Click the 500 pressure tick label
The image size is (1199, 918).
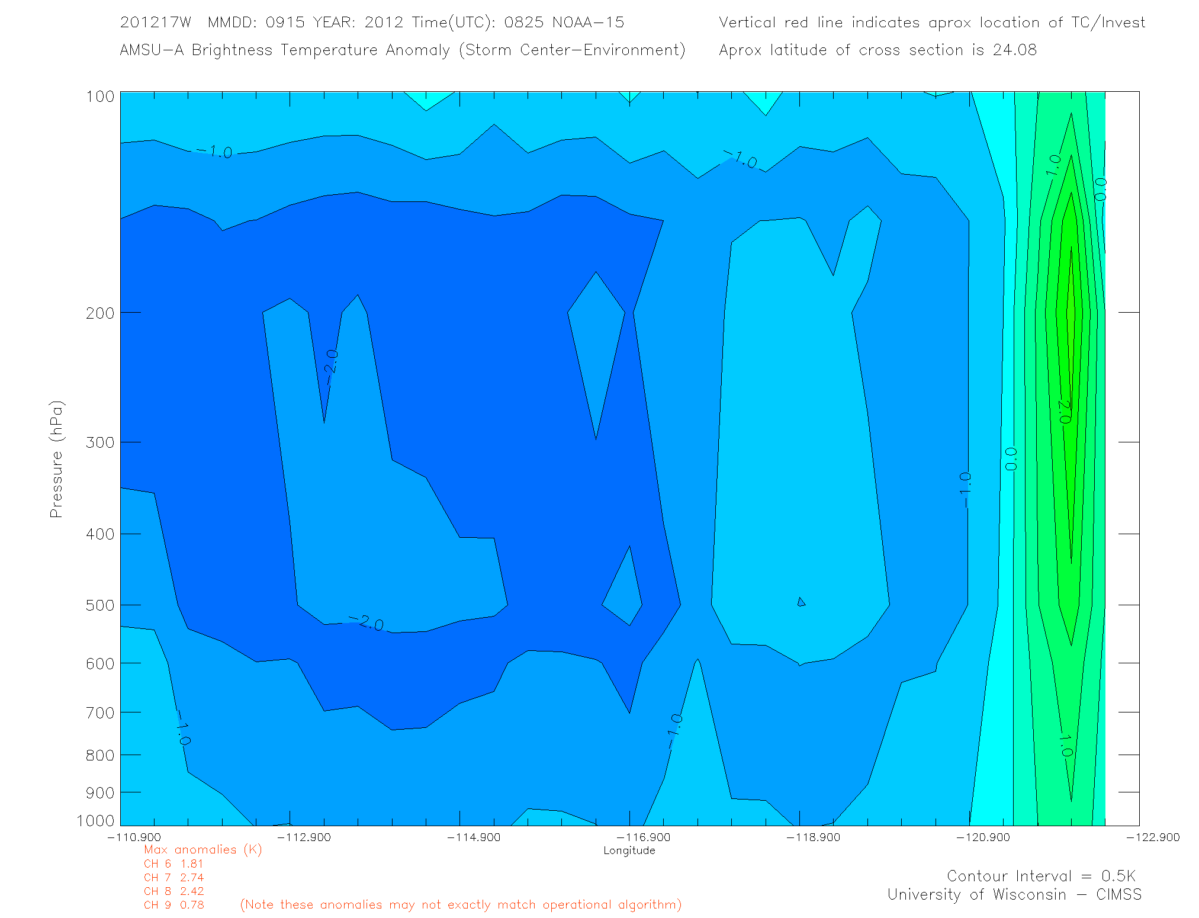coord(100,605)
